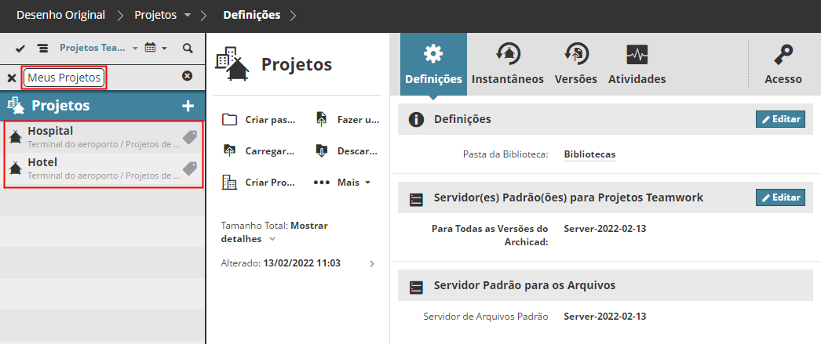
Task: Expand the calendar date filter dropdown
Action: (x=156, y=49)
